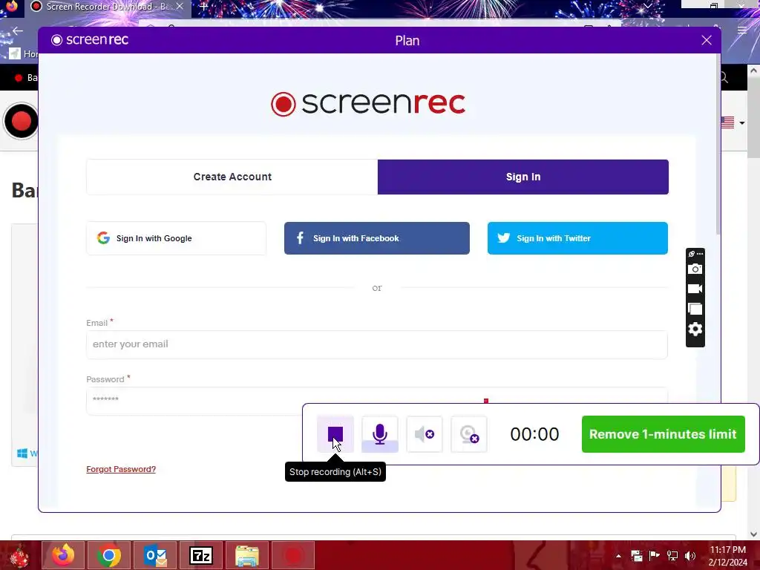Select the Sign In tab
Screen dimensions: 760x570
pos(523,177)
